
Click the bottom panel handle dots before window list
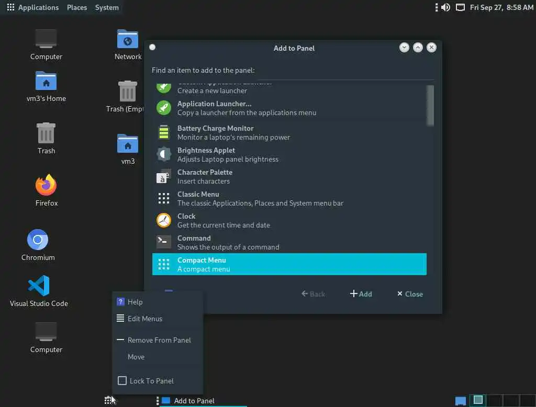157,401
